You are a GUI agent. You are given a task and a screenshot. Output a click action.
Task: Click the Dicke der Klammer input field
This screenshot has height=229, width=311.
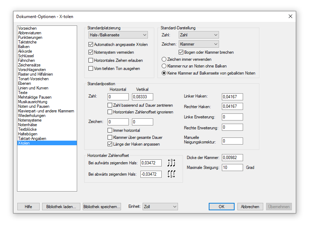(x=232, y=158)
